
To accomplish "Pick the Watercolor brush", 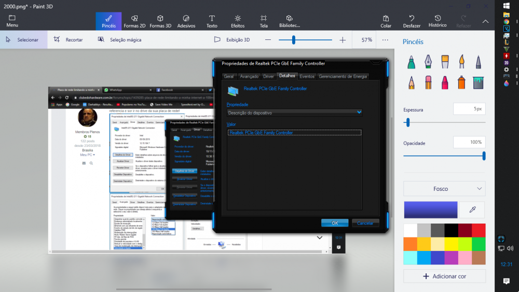I will coord(461,62).
